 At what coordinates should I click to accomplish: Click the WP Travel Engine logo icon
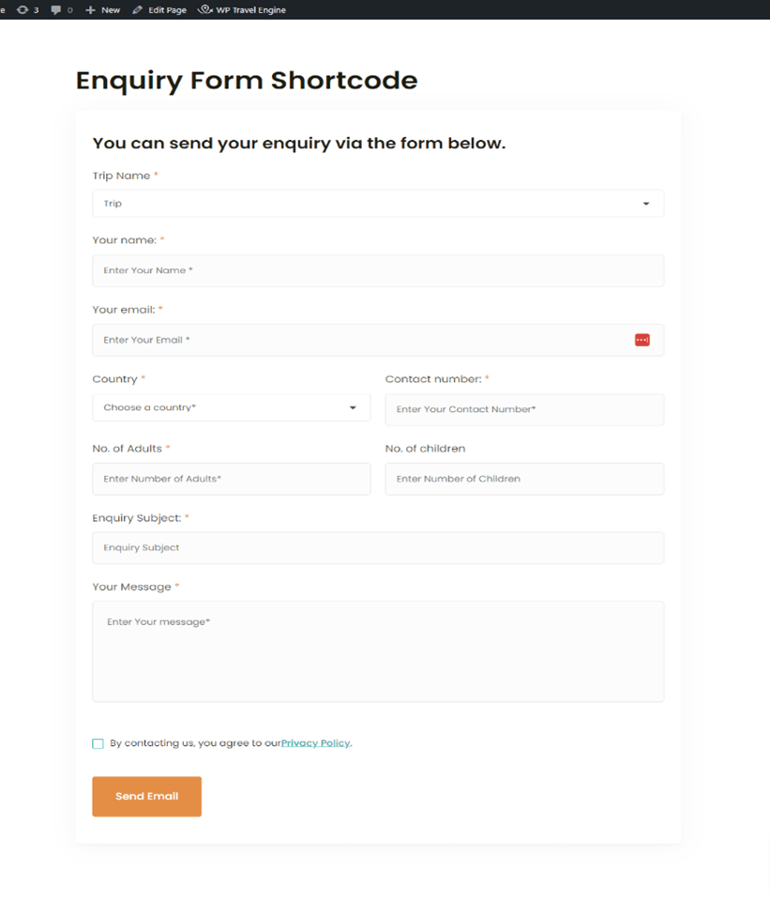click(204, 9)
